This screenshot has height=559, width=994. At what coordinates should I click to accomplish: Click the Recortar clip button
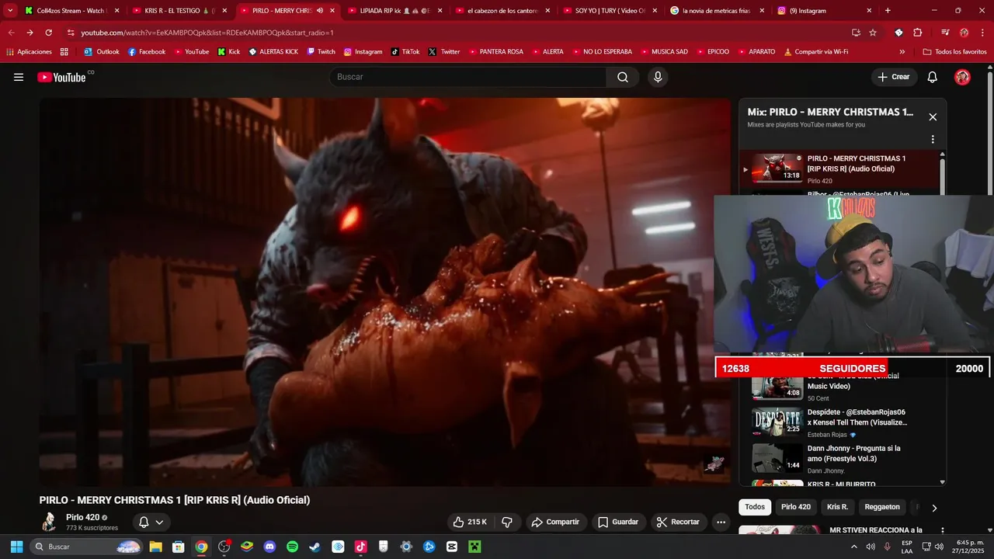click(679, 522)
